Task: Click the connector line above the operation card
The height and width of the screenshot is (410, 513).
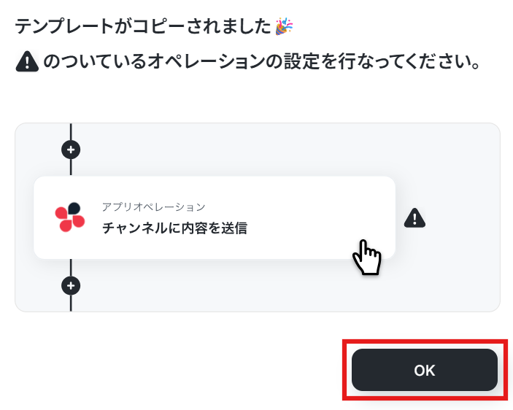Action: (x=71, y=167)
